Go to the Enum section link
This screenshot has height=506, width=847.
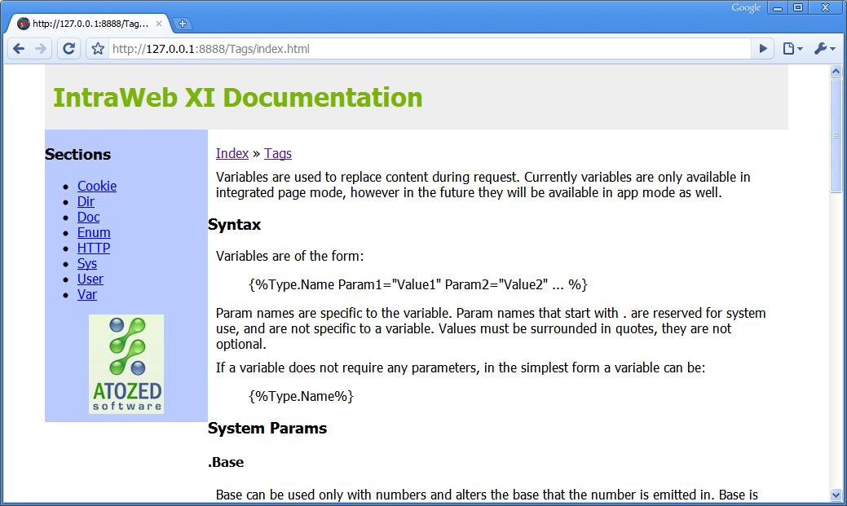(x=94, y=232)
